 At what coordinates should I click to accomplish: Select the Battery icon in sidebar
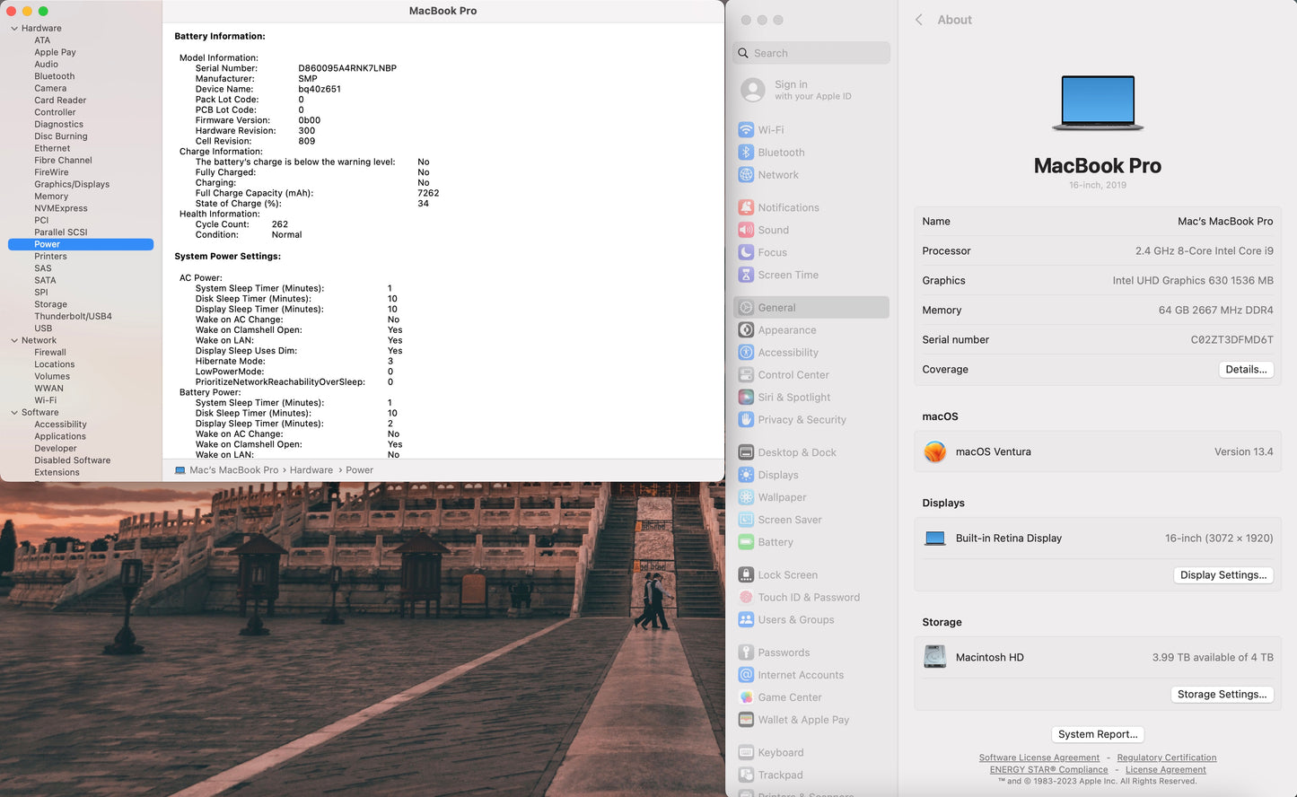click(x=746, y=542)
